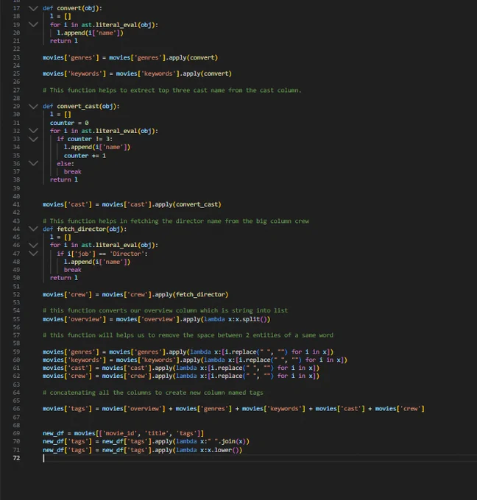Click the movies['cast'] apply(convert_cast) line
This screenshot has height=500, width=477.
[x=132, y=204]
